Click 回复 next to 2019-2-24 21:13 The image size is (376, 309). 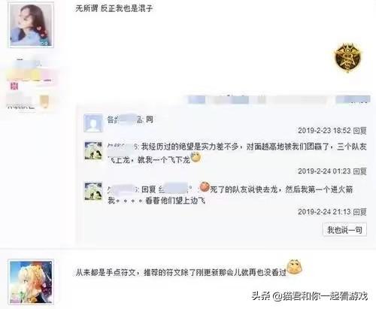[360, 212]
